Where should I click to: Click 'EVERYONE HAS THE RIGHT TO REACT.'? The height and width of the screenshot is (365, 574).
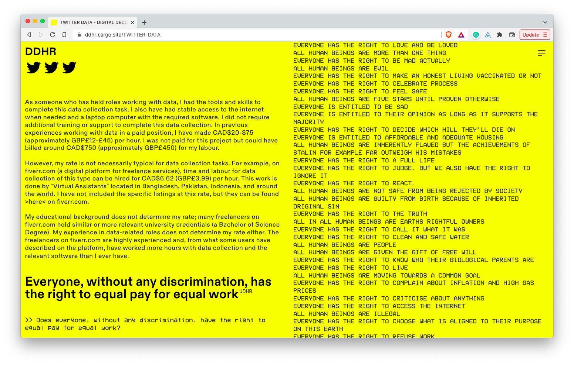354,183
